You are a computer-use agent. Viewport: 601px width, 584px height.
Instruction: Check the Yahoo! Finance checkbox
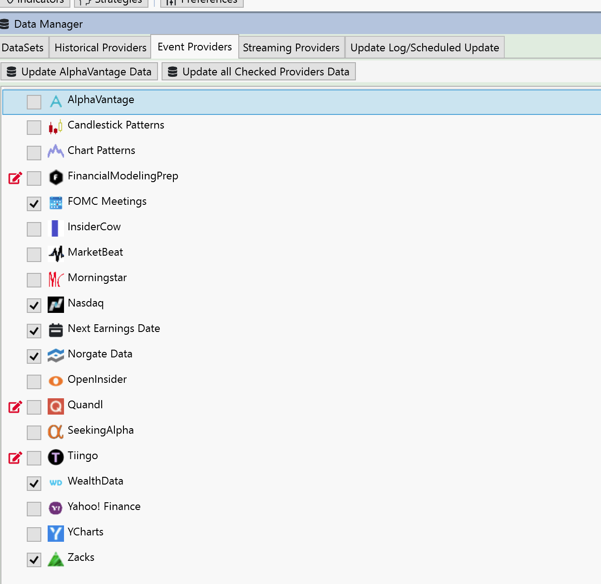34,509
